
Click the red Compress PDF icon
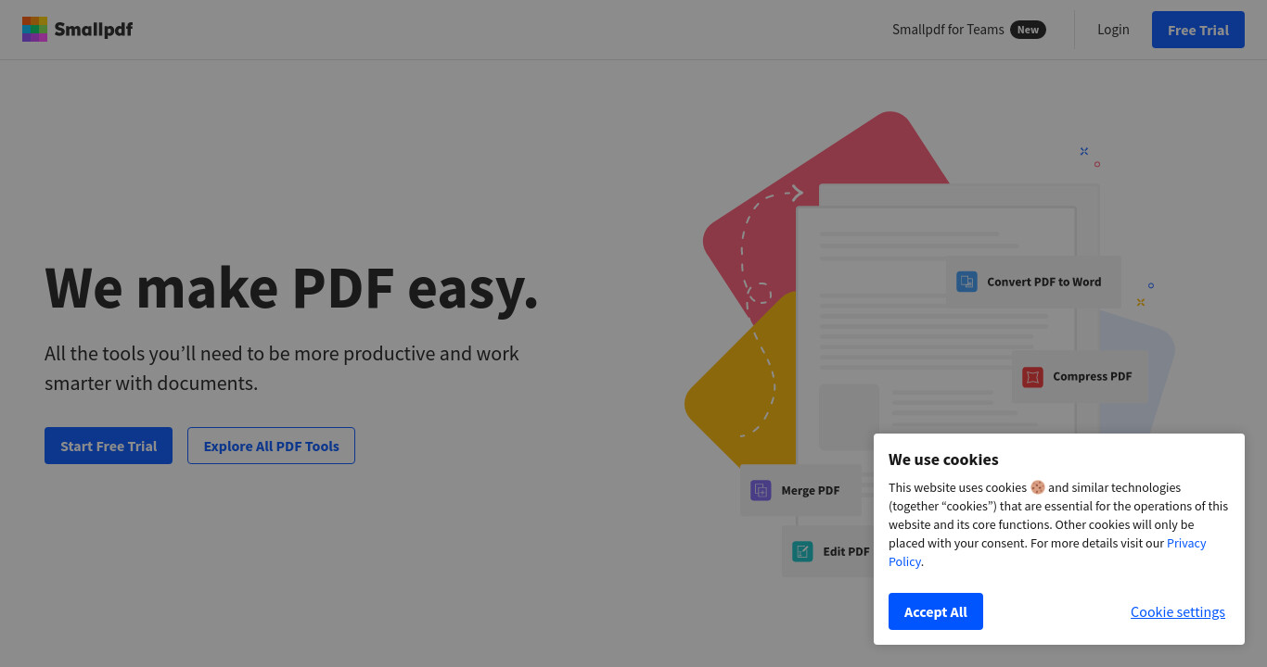1032,377
